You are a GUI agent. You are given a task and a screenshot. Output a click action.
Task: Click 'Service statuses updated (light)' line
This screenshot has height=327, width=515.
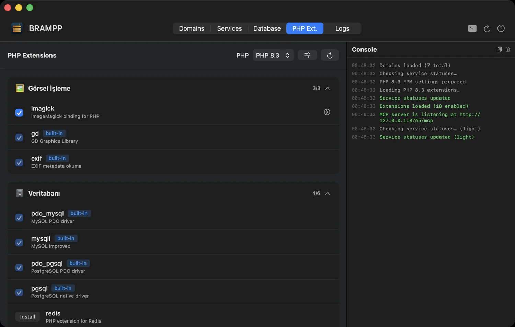coord(427,137)
